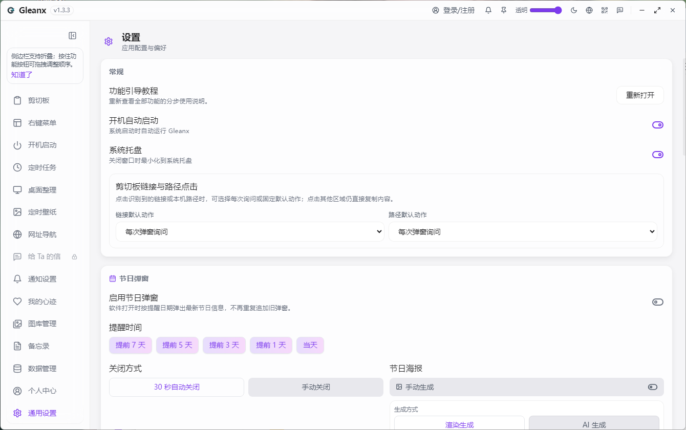
Task: Click the v1.3.3 version badge
Action: [61, 10]
